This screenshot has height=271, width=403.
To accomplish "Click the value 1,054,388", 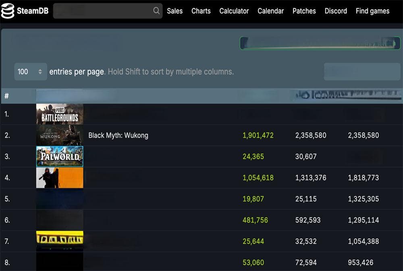I will coord(364,241).
